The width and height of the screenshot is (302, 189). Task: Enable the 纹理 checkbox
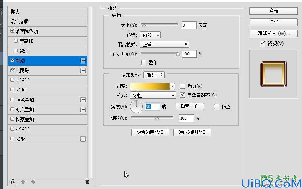point(16,50)
